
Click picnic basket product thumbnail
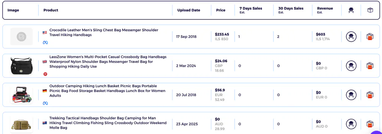click(x=21, y=95)
